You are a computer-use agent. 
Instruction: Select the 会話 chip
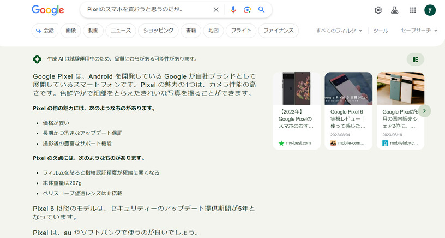point(45,31)
